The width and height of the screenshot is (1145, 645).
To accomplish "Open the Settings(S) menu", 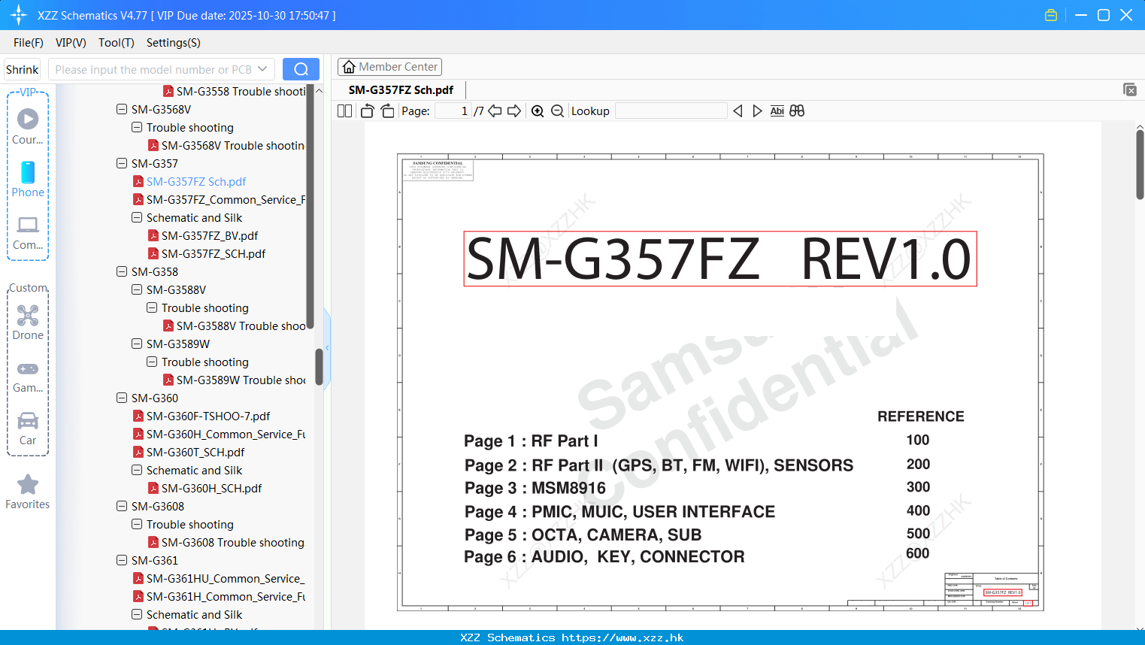I will (x=174, y=43).
